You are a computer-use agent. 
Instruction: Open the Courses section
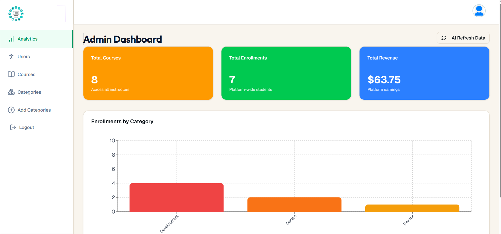tap(37, 74)
